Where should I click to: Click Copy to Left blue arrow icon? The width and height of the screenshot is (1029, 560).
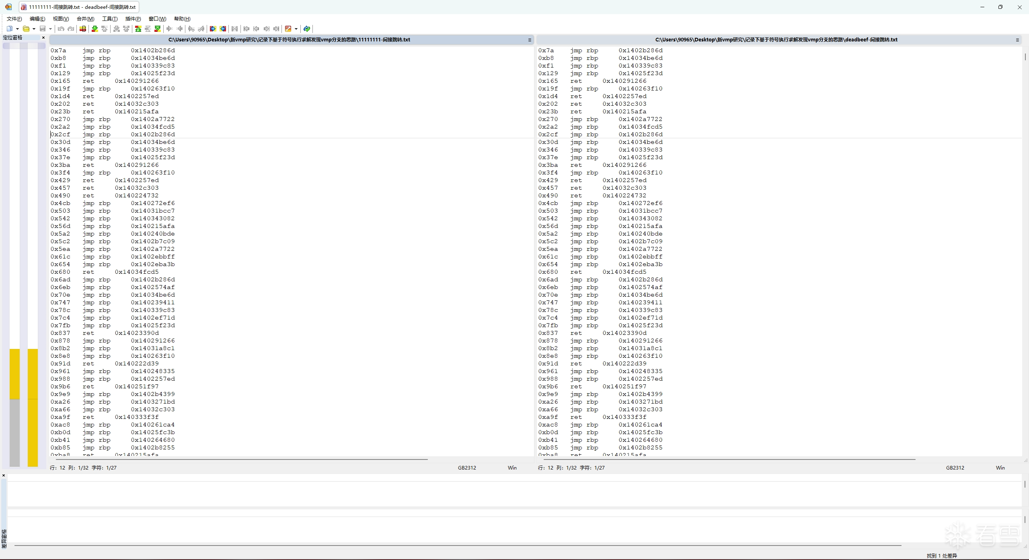pos(223,29)
